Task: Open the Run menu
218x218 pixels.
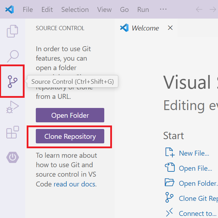Action: click(143, 9)
